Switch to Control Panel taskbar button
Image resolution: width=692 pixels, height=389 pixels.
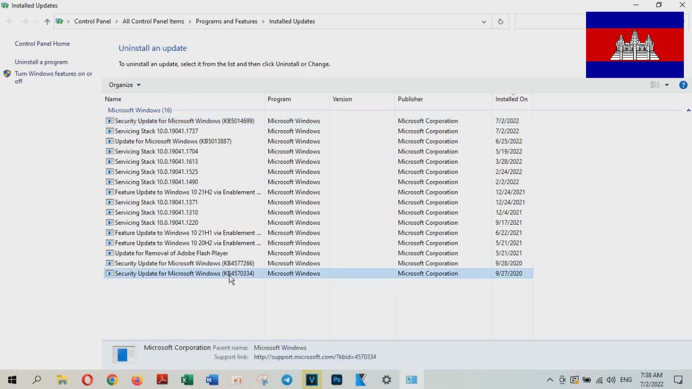coord(411,380)
